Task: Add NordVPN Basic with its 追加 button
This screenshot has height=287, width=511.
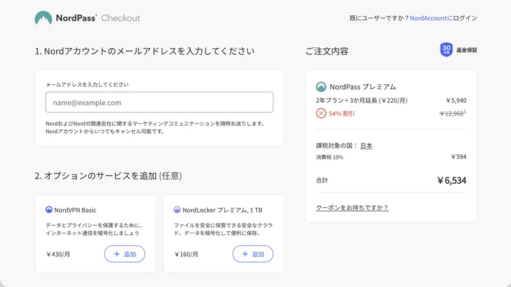Action: coord(125,254)
